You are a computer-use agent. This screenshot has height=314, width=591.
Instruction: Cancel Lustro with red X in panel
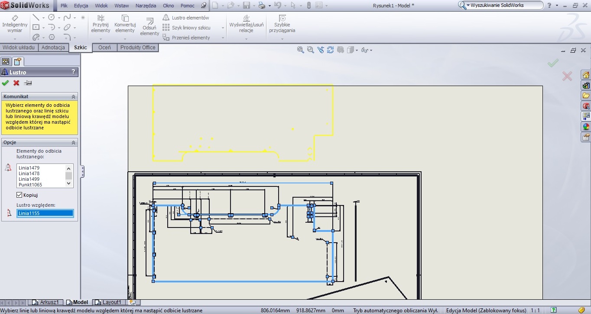click(16, 83)
